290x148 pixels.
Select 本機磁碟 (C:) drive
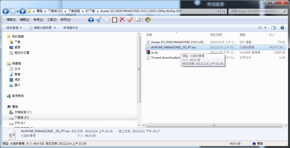point(23,112)
